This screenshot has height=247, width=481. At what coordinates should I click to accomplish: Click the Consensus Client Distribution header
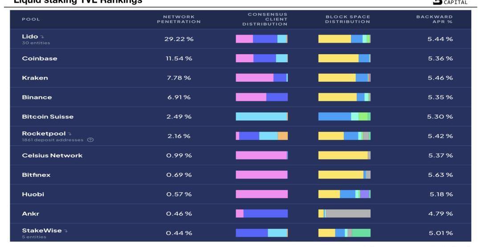click(x=265, y=19)
